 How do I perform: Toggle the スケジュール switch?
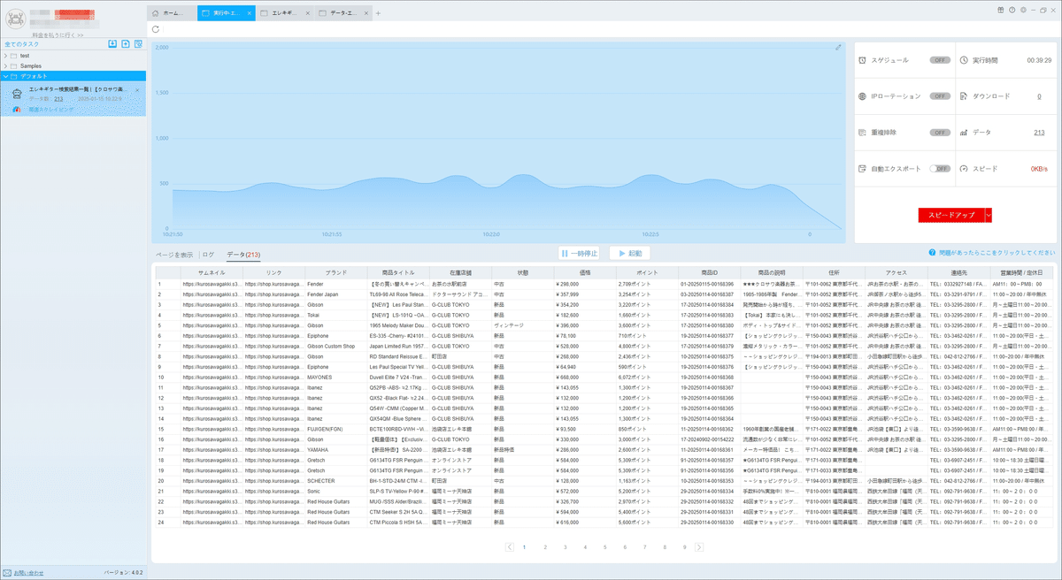point(939,60)
